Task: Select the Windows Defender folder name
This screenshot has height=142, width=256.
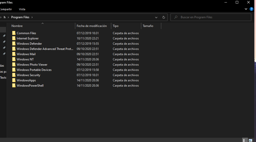Action: click(x=29, y=43)
